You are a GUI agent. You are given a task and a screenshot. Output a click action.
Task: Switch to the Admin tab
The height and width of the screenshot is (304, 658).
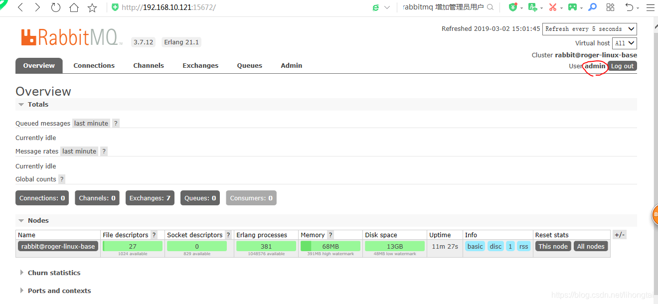(292, 66)
